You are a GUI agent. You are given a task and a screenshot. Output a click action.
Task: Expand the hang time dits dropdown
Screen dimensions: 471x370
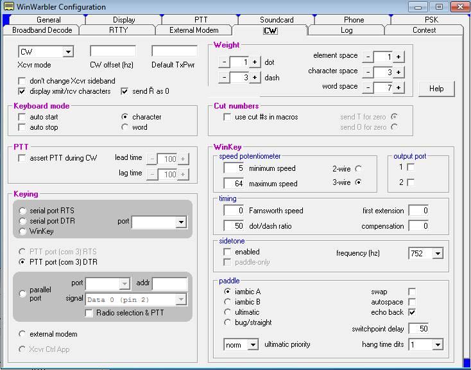coord(438,345)
